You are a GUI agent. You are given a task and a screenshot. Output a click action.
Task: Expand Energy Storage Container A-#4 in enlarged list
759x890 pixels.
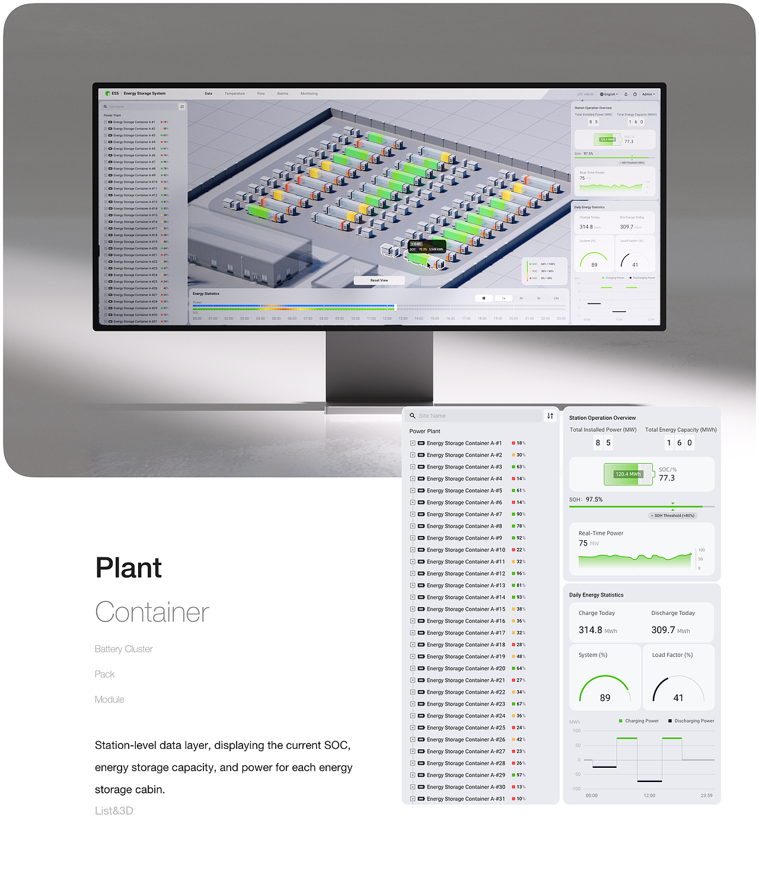(x=413, y=479)
